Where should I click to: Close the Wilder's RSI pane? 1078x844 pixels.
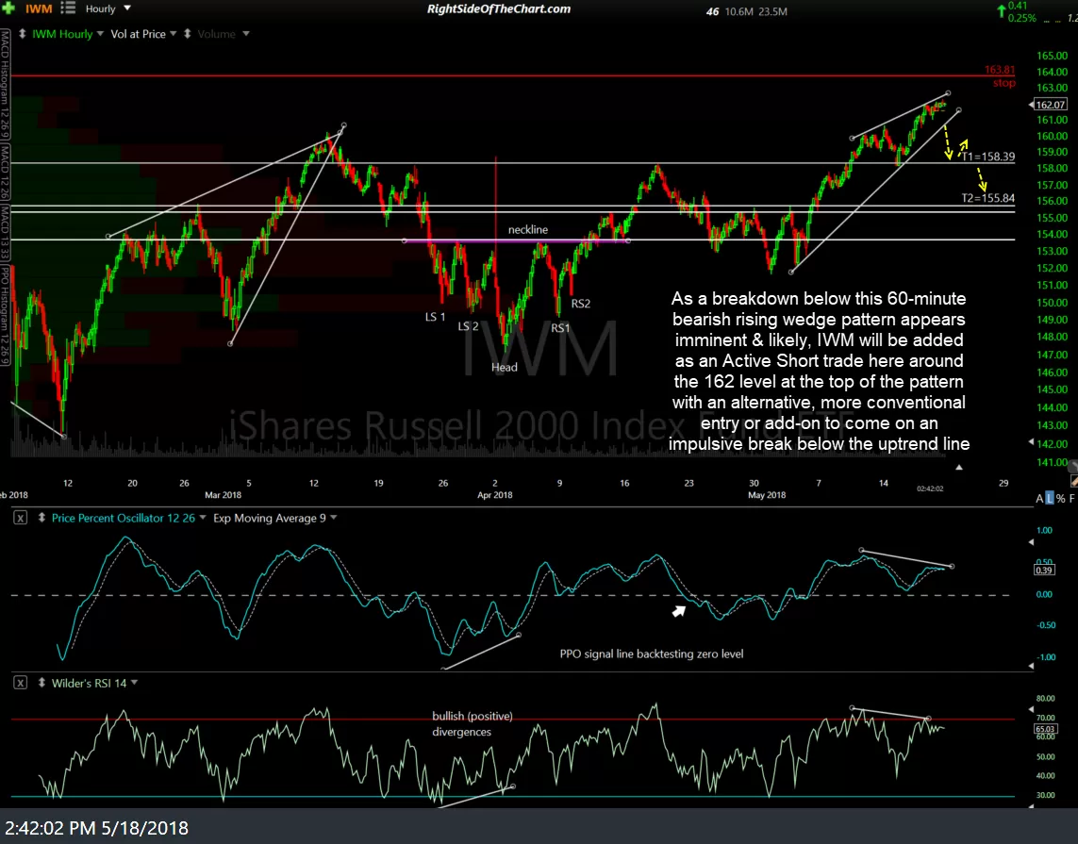21,683
